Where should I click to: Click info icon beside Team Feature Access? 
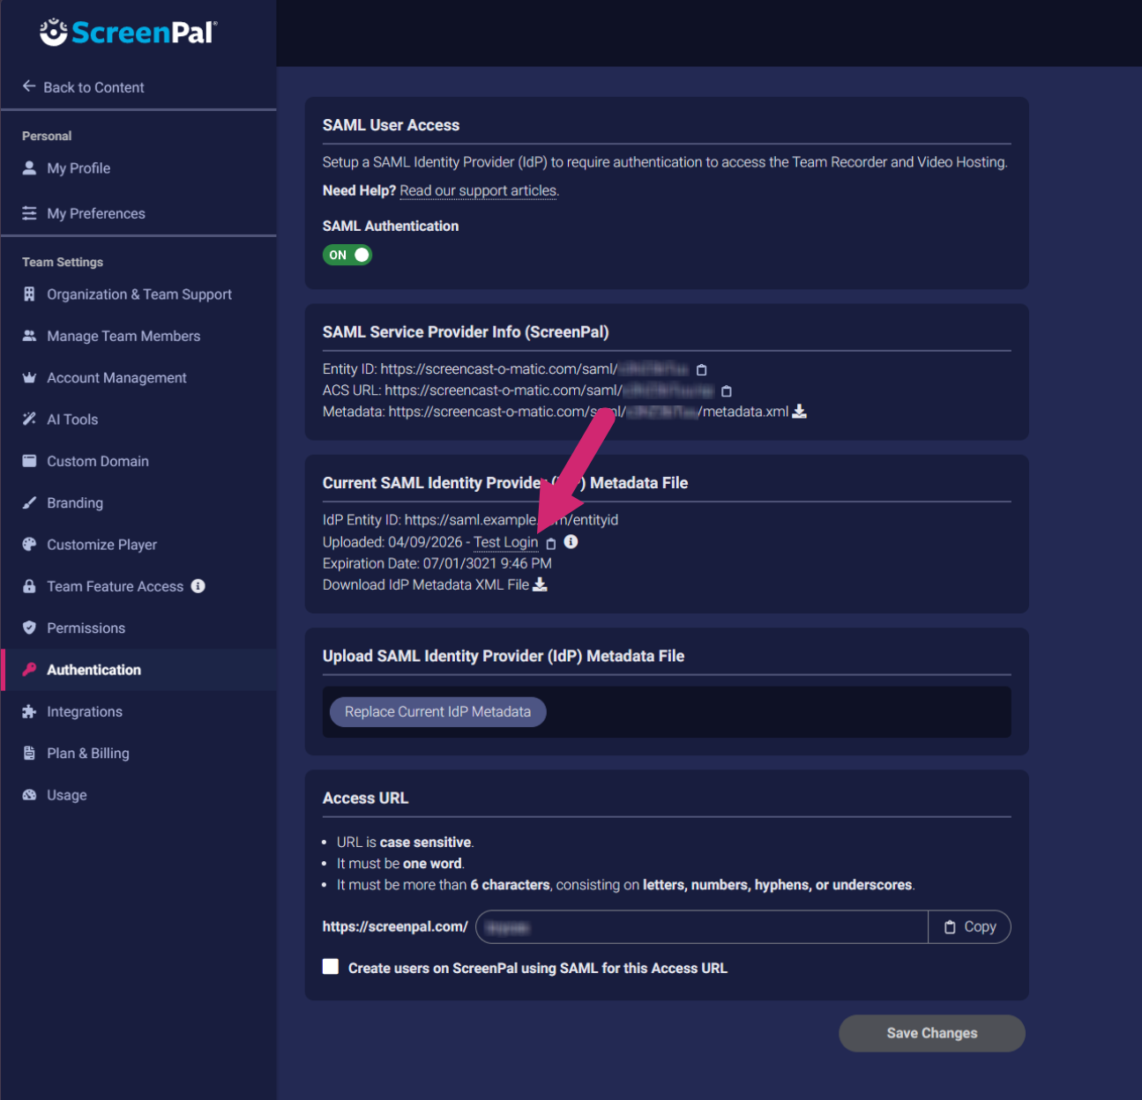[198, 586]
